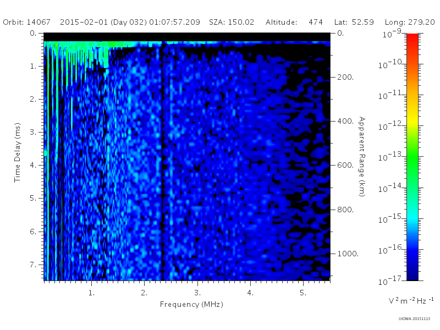Click the timestamp '01:07:57.209'

point(174,22)
